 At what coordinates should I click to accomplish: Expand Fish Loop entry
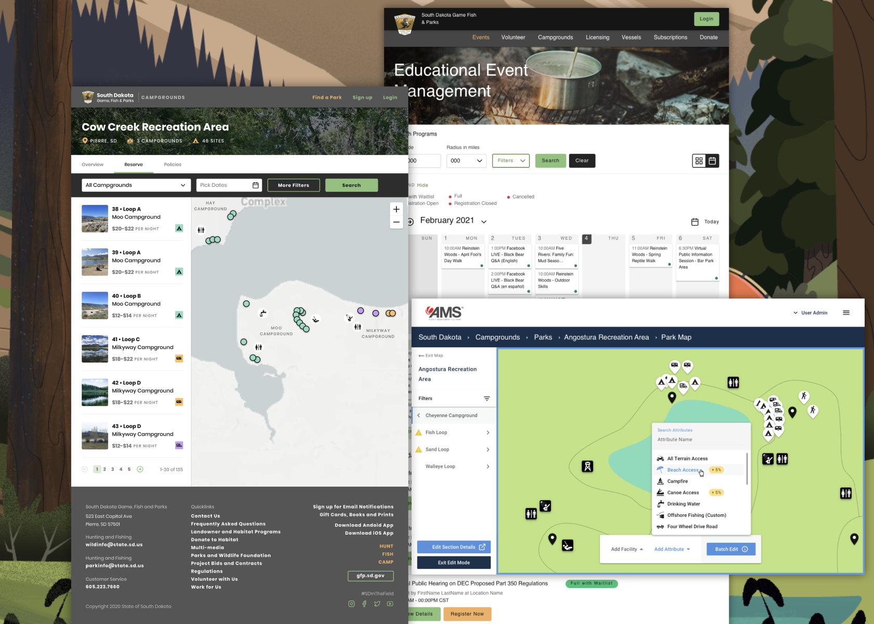(x=487, y=433)
